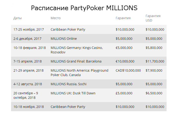Select the 'Даты' column header
This screenshot has height=114, width=184.
pyautogui.click(x=18, y=18)
